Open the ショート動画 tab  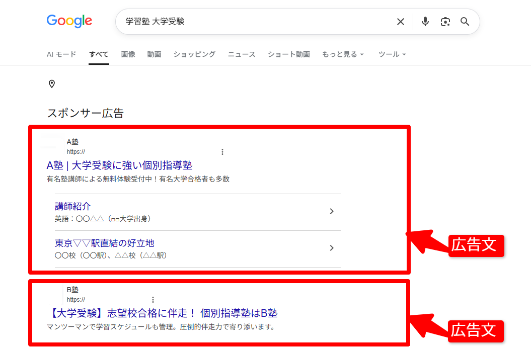pos(289,54)
